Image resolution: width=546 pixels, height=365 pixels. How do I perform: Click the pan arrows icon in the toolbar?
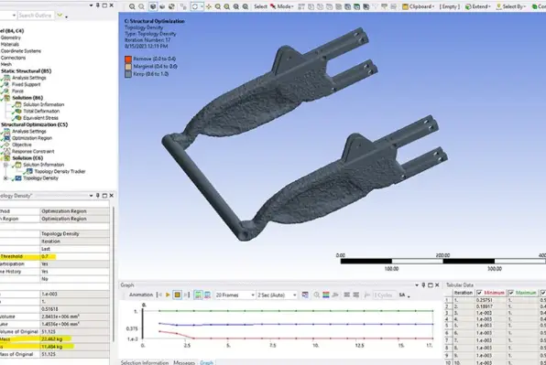(x=209, y=6)
